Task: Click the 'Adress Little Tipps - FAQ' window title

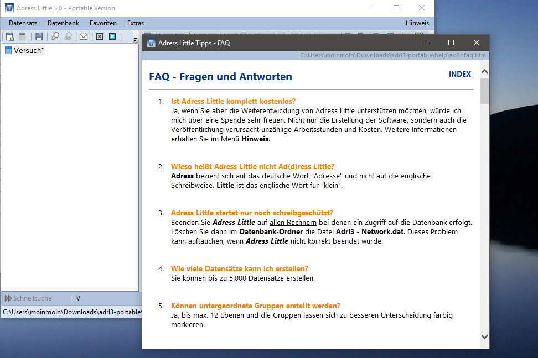Action: click(194, 43)
